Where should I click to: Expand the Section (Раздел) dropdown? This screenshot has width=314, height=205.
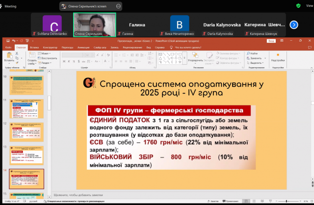click(x=45, y=63)
